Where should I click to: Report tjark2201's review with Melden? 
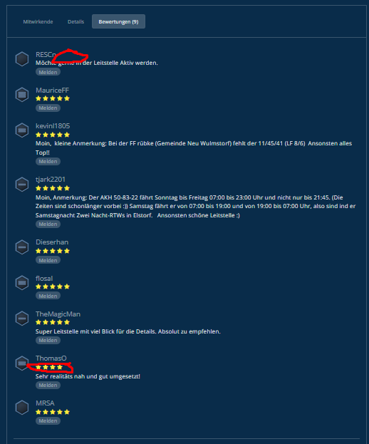click(x=48, y=224)
